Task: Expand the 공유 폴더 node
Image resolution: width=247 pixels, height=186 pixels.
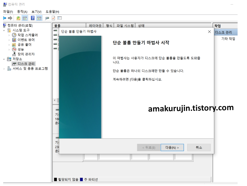Action: 9,45
